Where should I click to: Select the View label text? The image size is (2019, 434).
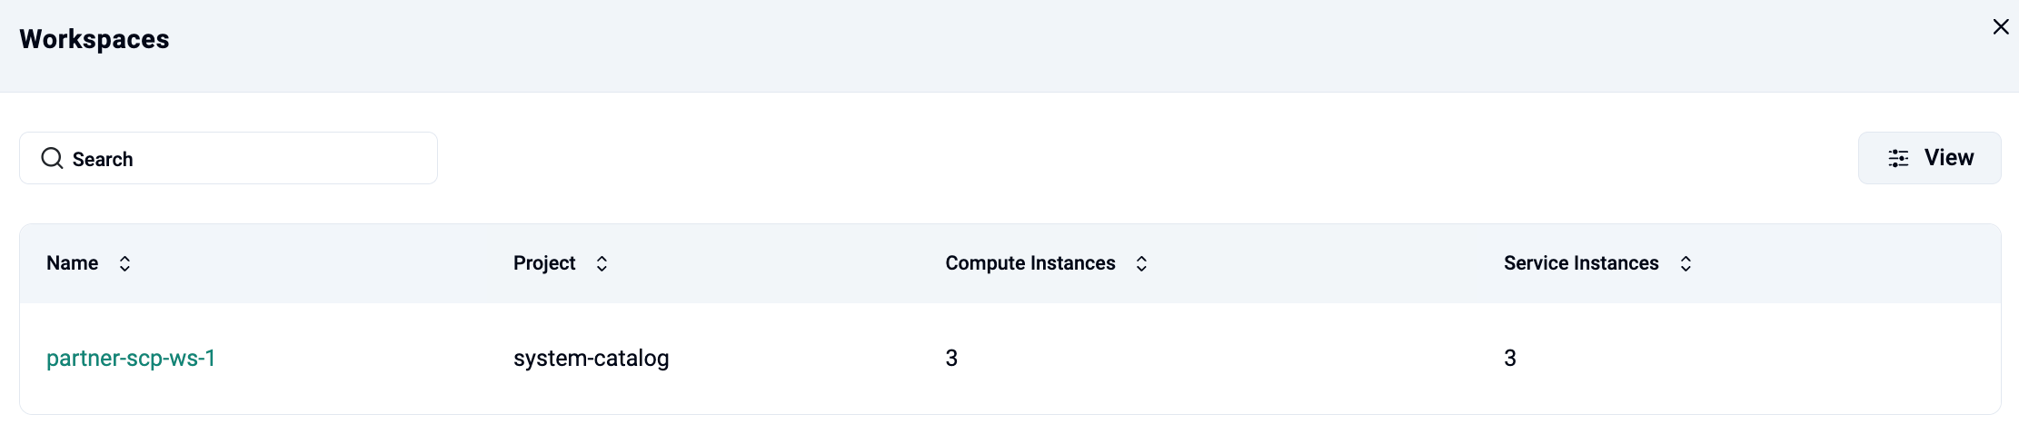tap(1949, 158)
